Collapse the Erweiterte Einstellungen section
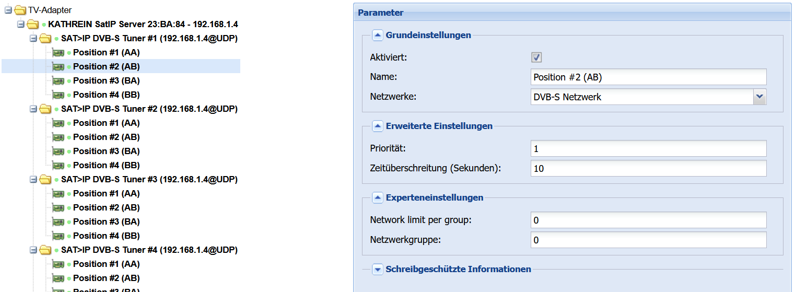Viewport: 795px width, 292px height. tap(378, 126)
